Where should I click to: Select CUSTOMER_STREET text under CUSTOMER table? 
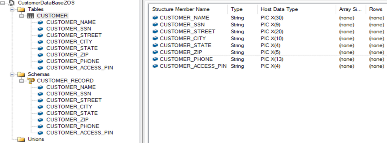click(x=74, y=35)
